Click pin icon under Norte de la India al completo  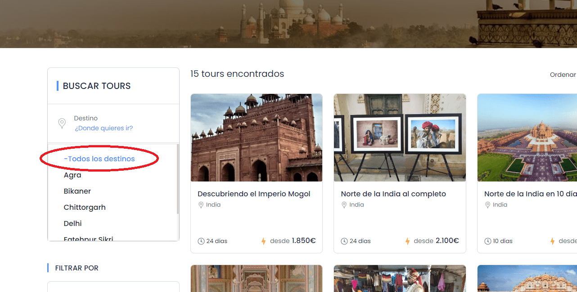[x=344, y=205]
